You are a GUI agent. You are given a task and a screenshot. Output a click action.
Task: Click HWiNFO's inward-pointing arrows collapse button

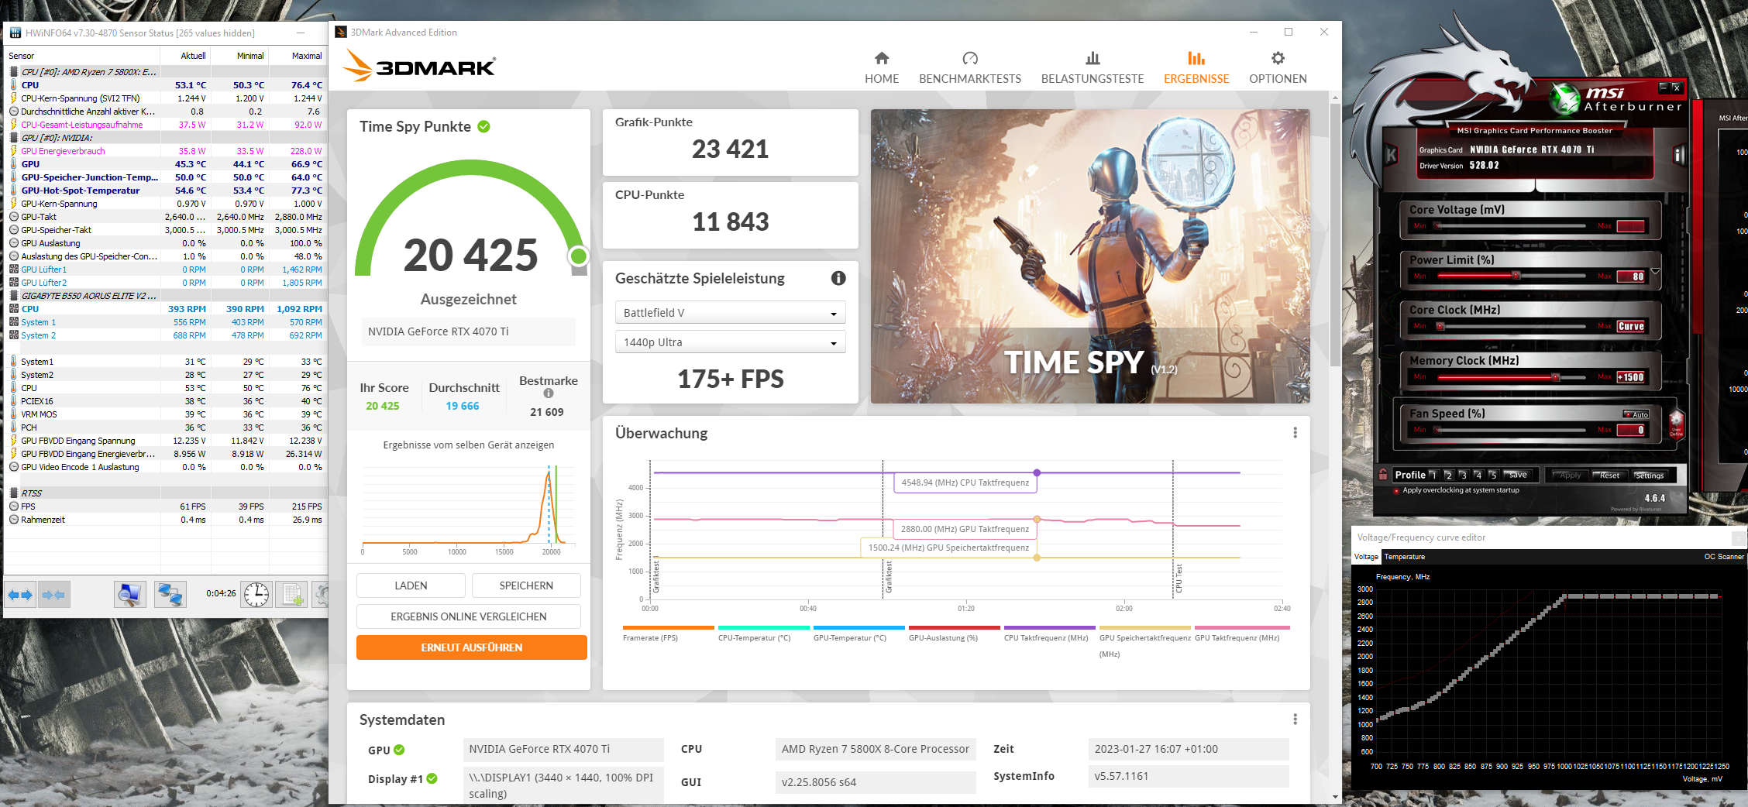[x=54, y=595]
